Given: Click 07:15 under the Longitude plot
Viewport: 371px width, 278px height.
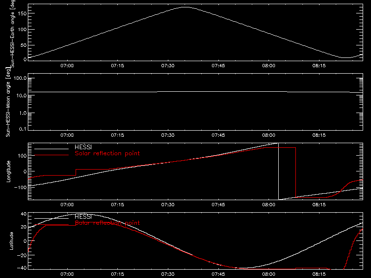Looking at the screenshot, I should pos(117,205).
